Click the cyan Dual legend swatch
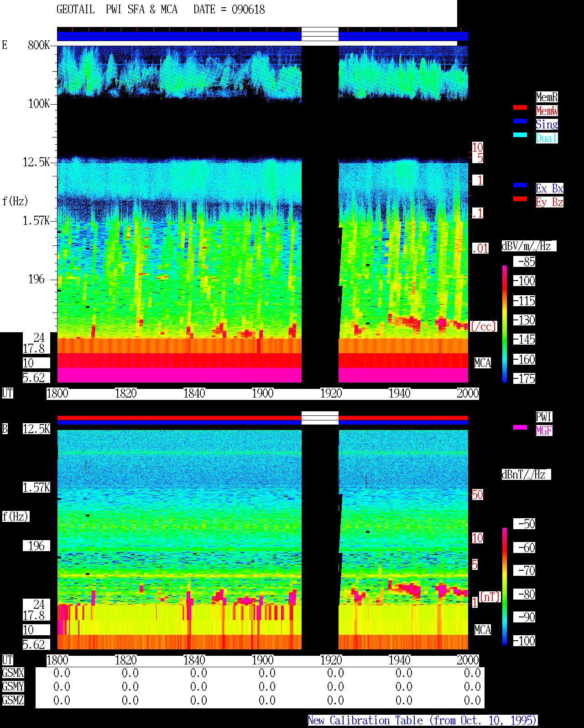584x728 pixels. point(520,135)
